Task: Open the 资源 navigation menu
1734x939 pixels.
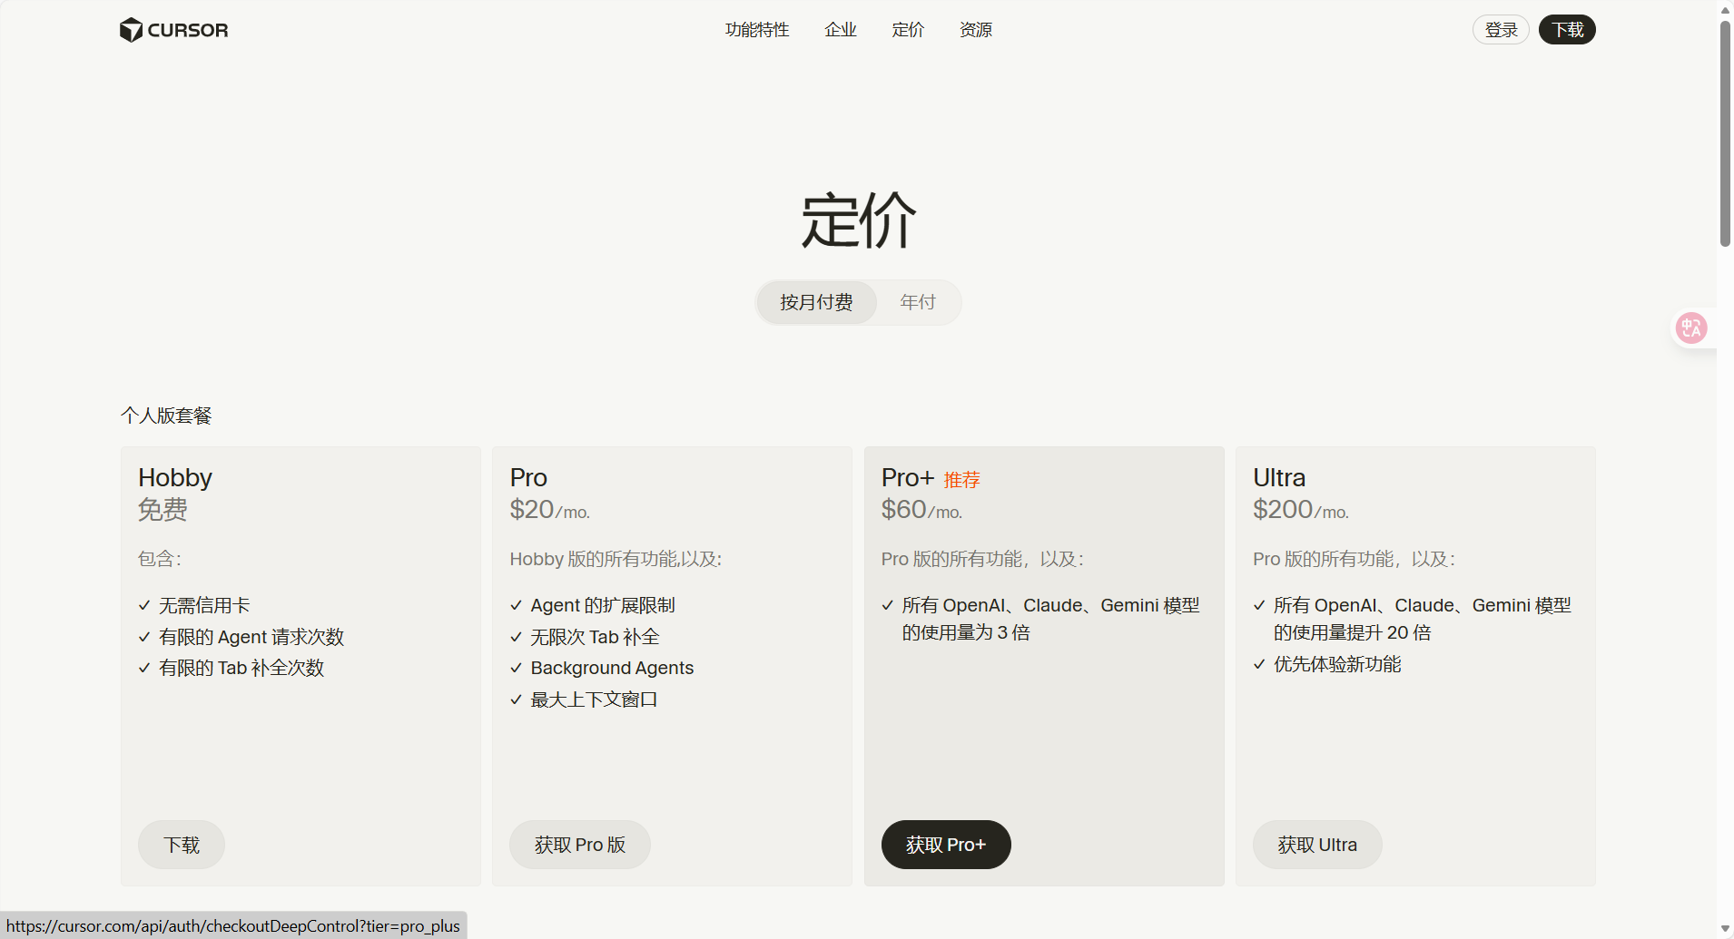Action: click(x=976, y=30)
